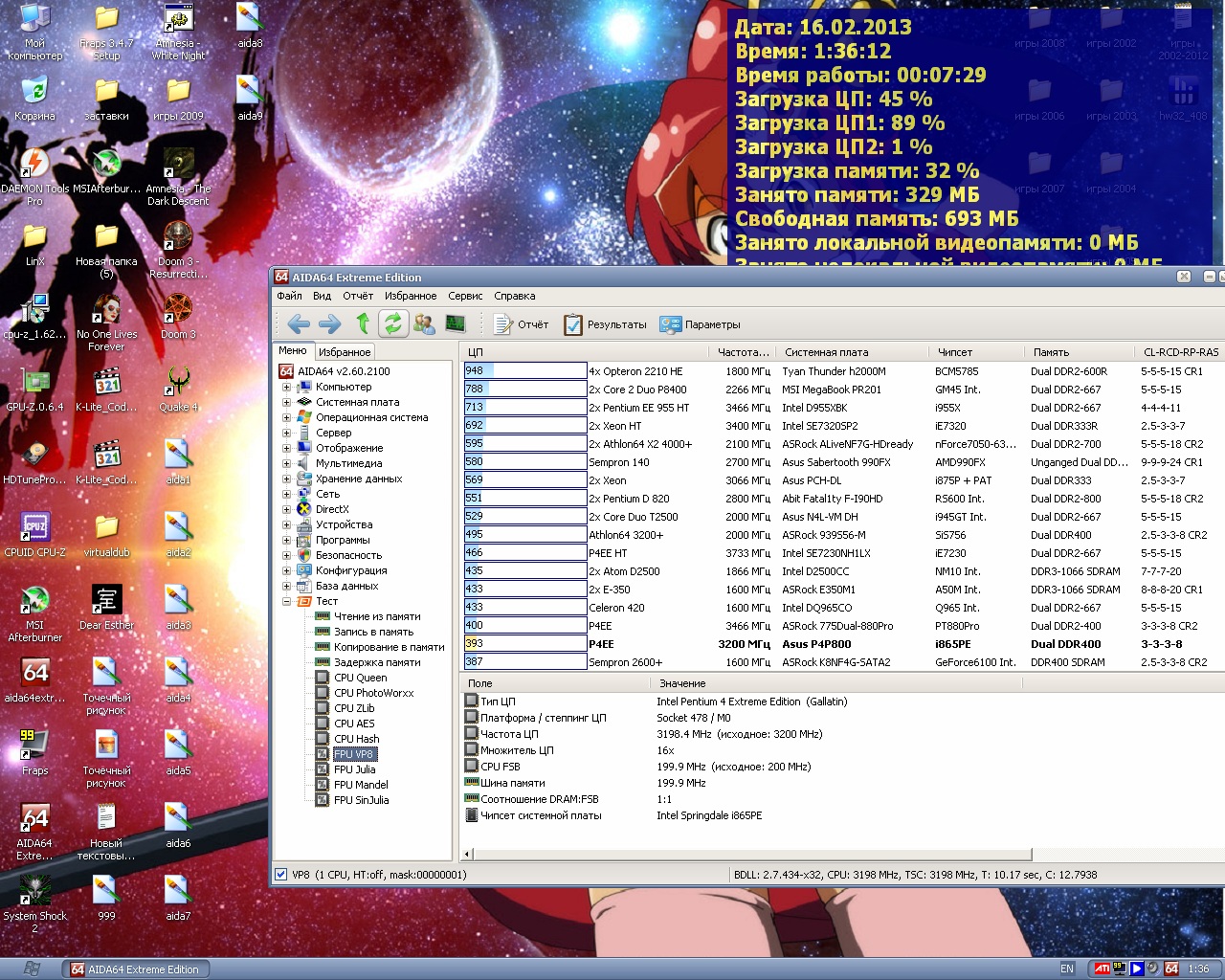
Task: Click the Параметры toolbar button
Action: coord(701,324)
